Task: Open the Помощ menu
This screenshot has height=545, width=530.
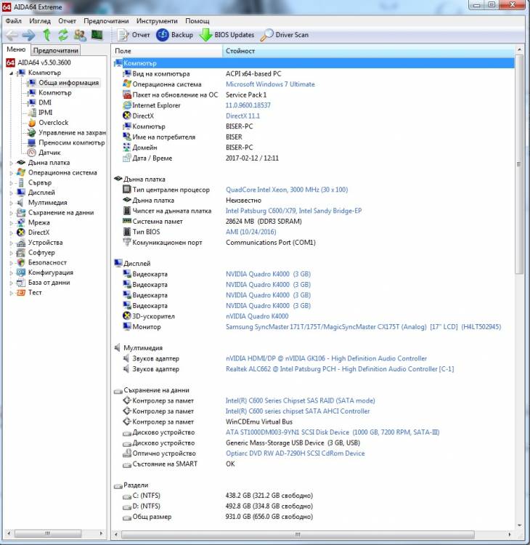Action: tap(197, 21)
